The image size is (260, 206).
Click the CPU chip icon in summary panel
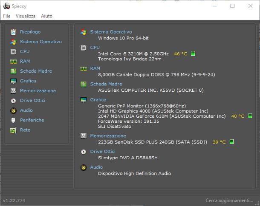pyautogui.click(x=84, y=48)
